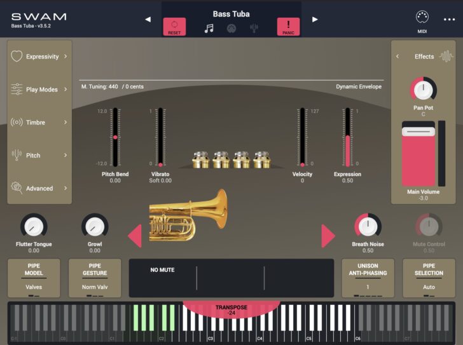This screenshot has width=463, height=345.
Task: Expand the Expressivity section
Action: coord(39,57)
